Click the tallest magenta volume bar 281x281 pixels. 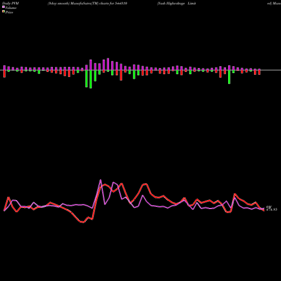pyautogui.click(x=108, y=64)
